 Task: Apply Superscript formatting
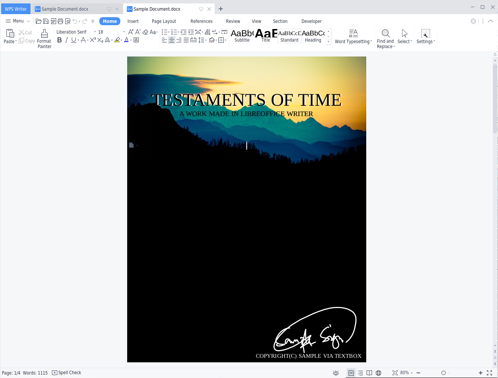click(x=93, y=40)
